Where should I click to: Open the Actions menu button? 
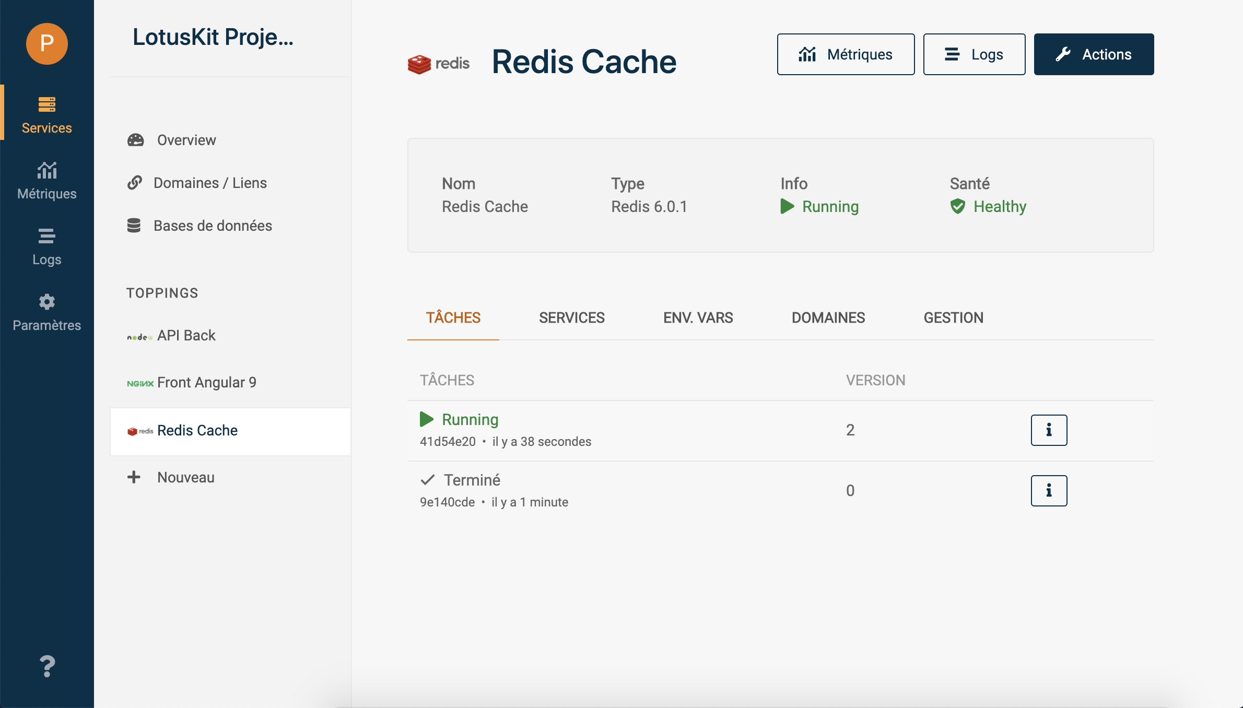click(x=1094, y=54)
